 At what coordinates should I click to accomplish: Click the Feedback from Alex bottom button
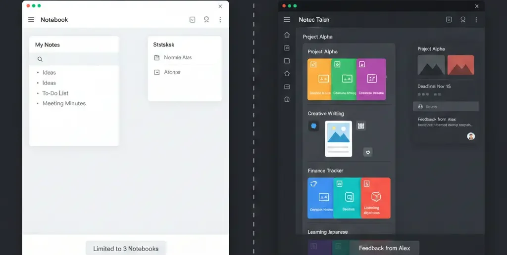pos(384,248)
